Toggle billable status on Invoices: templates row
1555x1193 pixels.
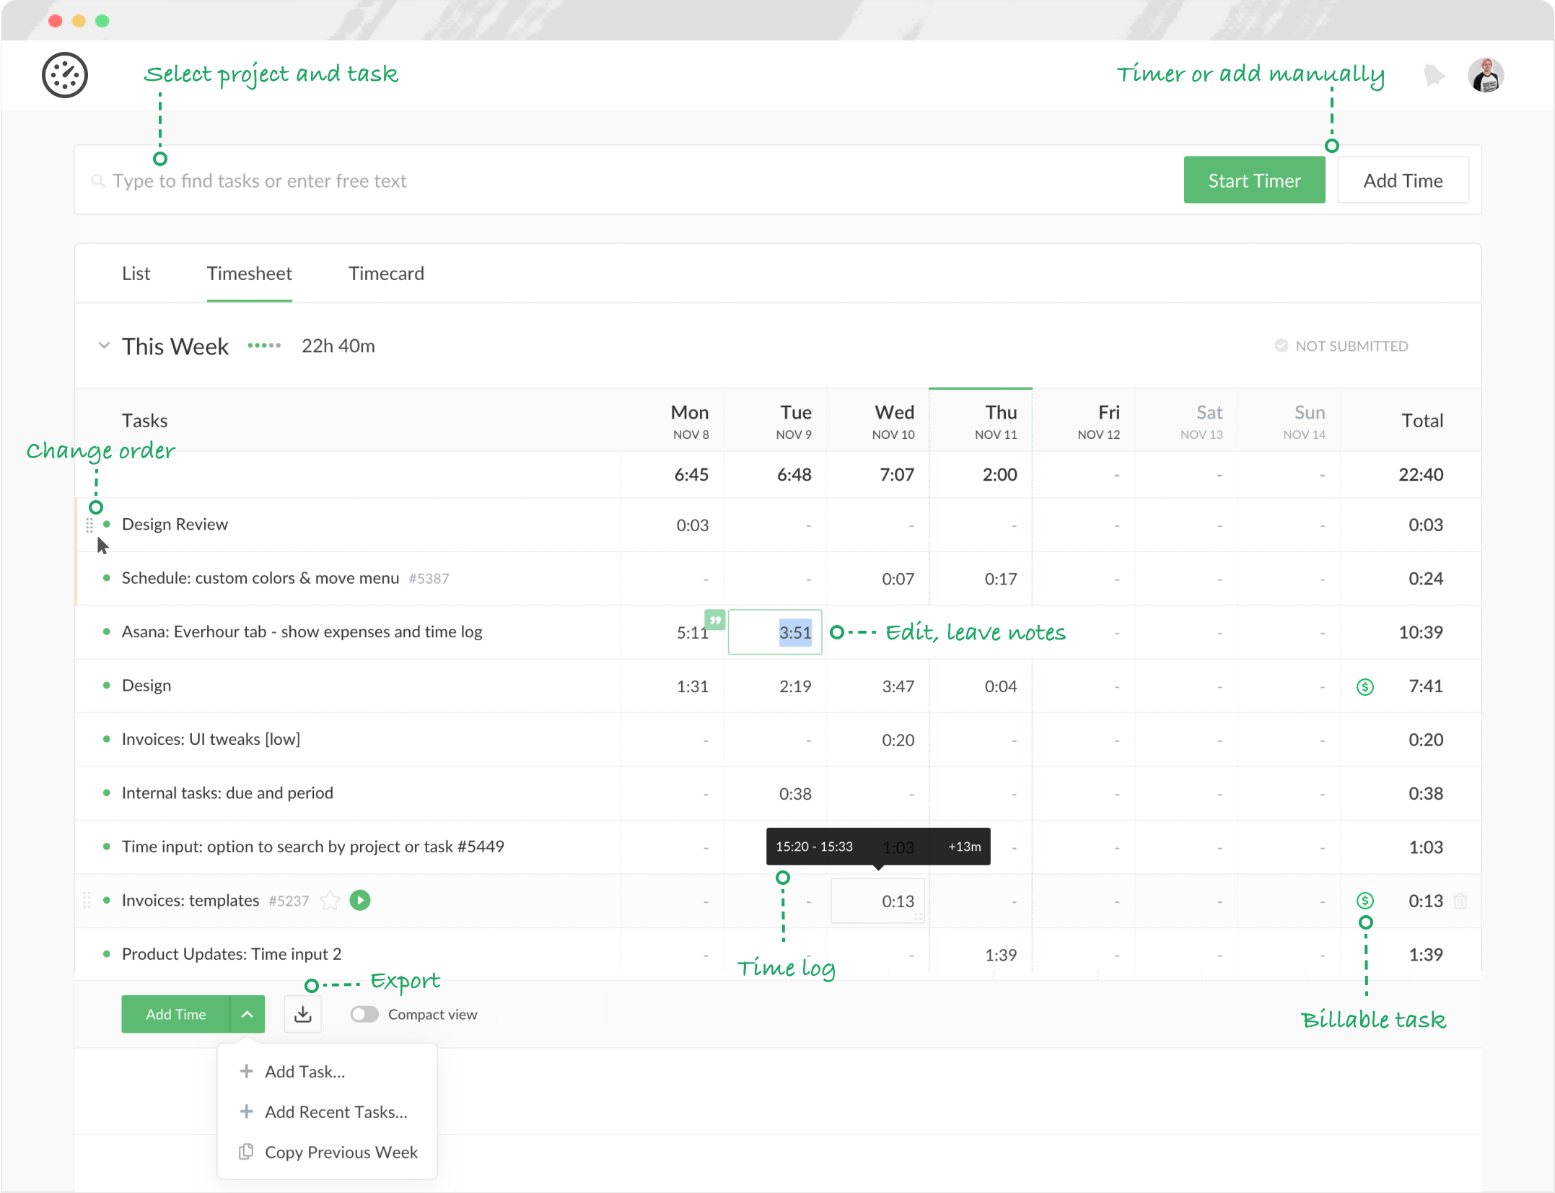point(1365,900)
